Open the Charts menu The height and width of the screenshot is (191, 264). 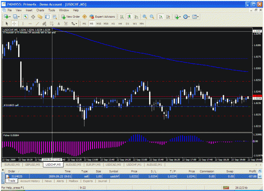pos(40,10)
